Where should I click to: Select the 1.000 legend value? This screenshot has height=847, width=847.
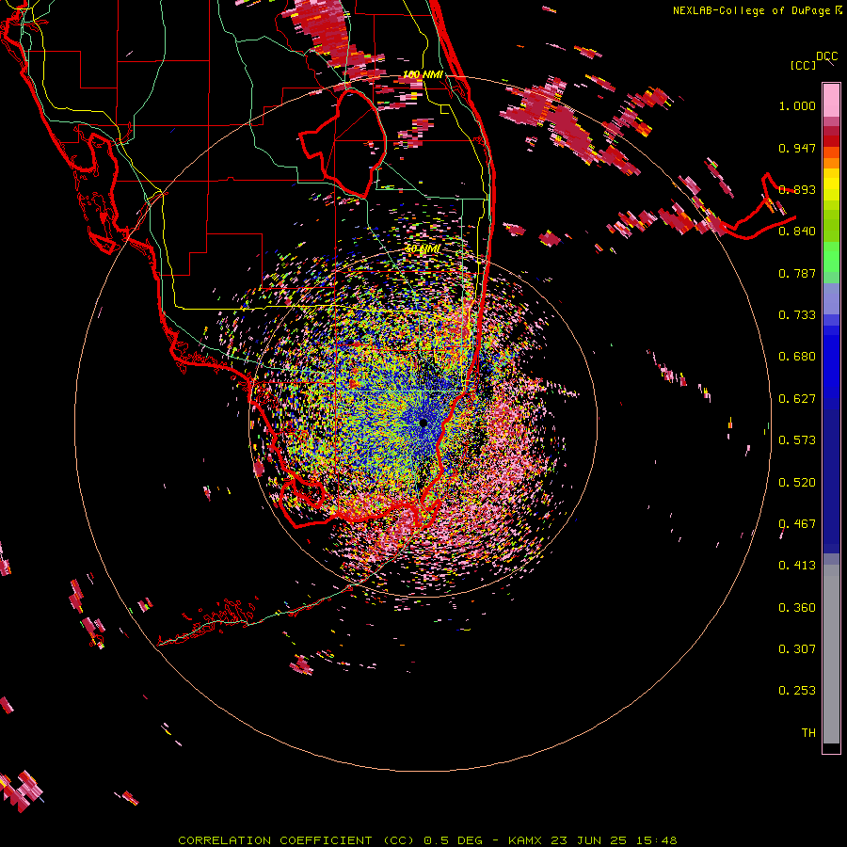pos(797,105)
